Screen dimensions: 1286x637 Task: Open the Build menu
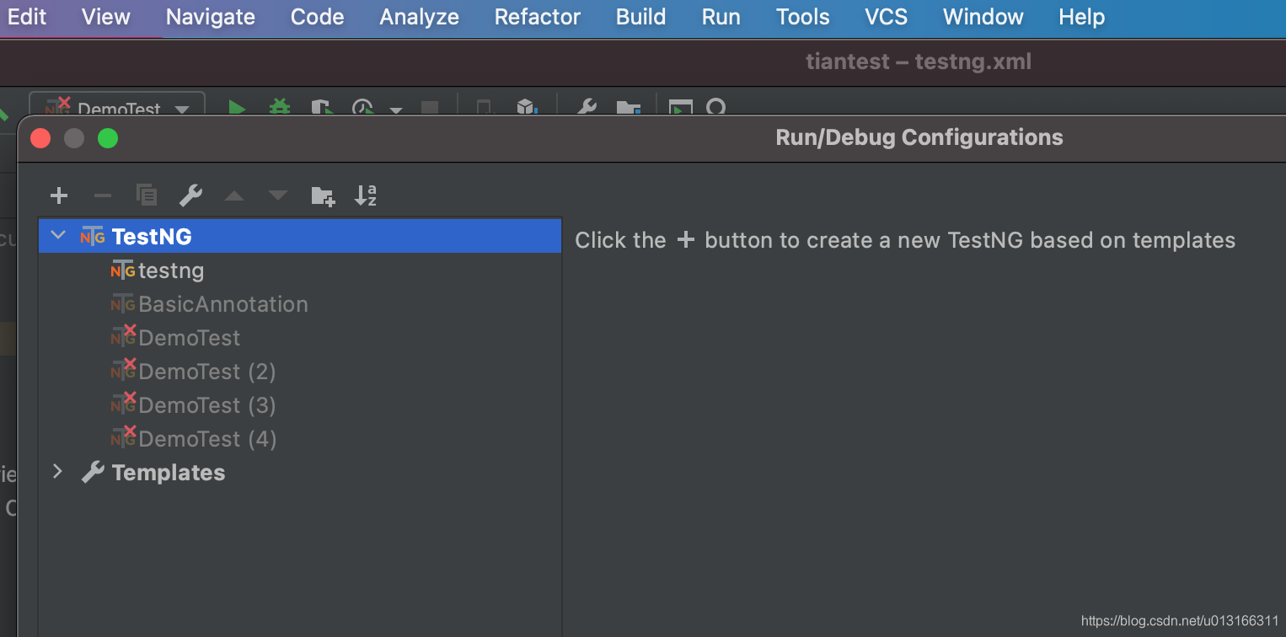click(641, 17)
